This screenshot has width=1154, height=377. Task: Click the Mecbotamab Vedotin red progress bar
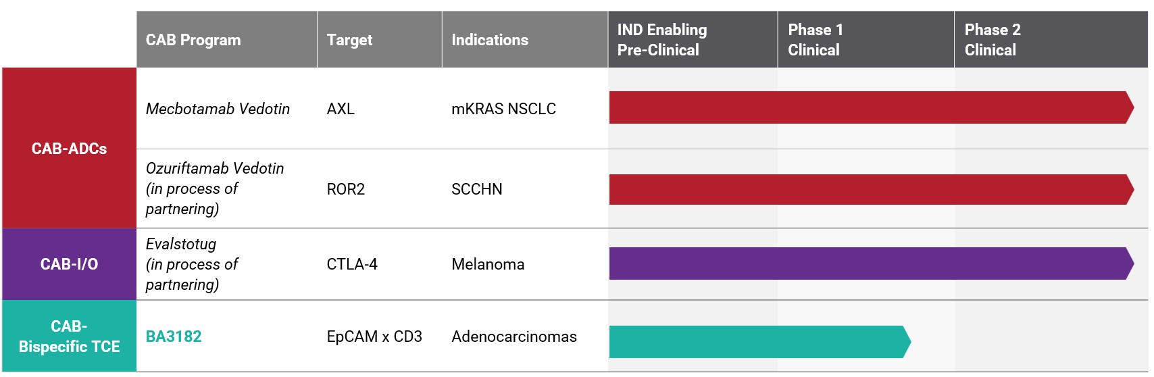[x=870, y=107]
